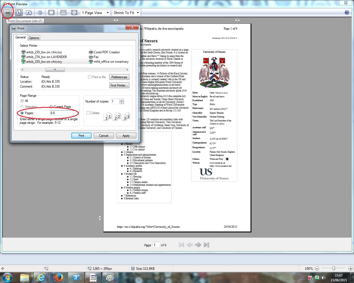The width and height of the screenshot is (354, 283).
Task: Switch to Internet Explorer taskbar icon
Action: (x=41, y=277)
